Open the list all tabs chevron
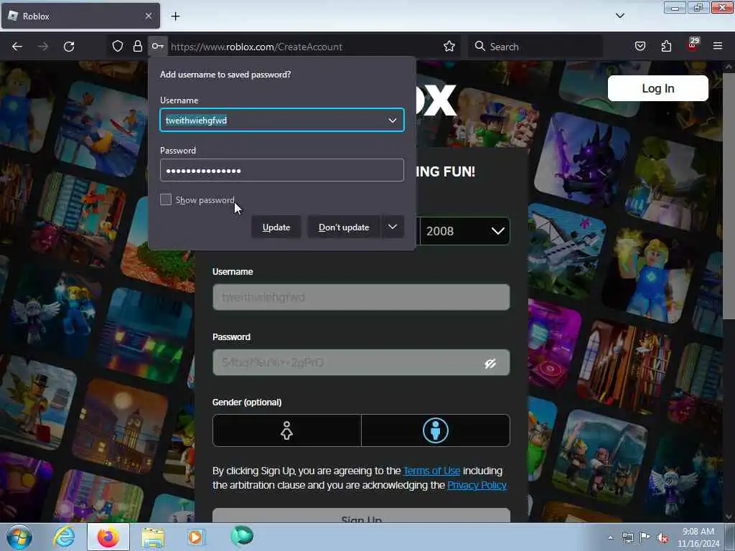Screen dimensions: 735x551 [619, 16]
